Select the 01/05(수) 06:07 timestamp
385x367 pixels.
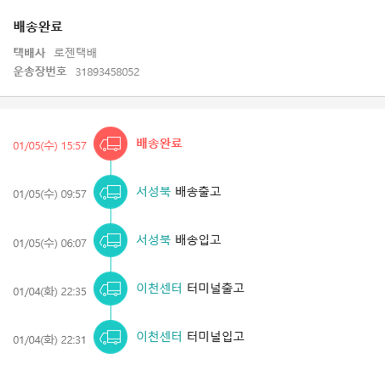click(50, 243)
